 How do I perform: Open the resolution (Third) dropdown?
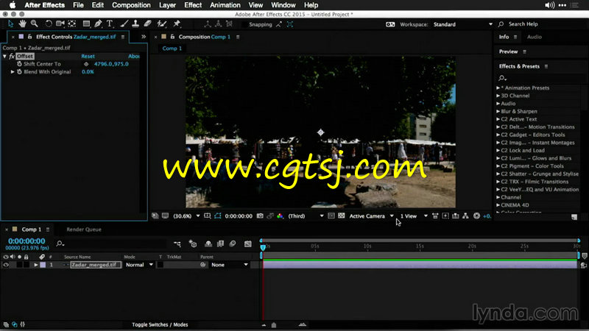point(306,216)
